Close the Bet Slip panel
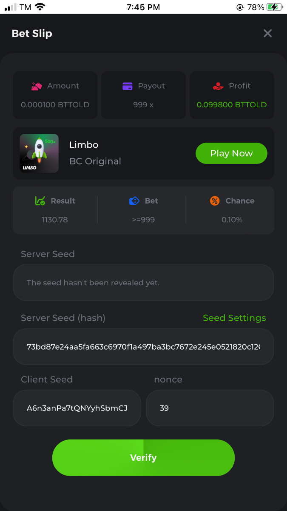This screenshot has width=287, height=511. coord(267,33)
